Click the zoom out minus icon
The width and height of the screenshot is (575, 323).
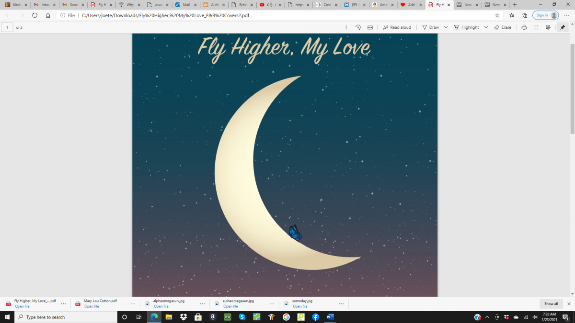pyautogui.click(x=334, y=27)
